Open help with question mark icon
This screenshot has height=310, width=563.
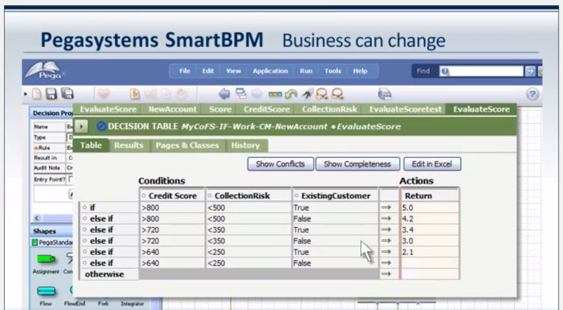tap(532, 94)
